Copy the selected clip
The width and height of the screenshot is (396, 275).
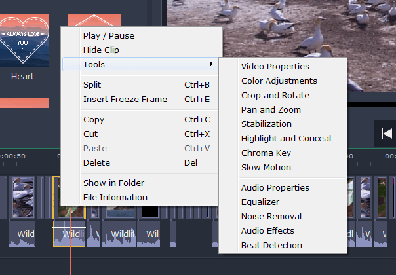pos(94,119)
